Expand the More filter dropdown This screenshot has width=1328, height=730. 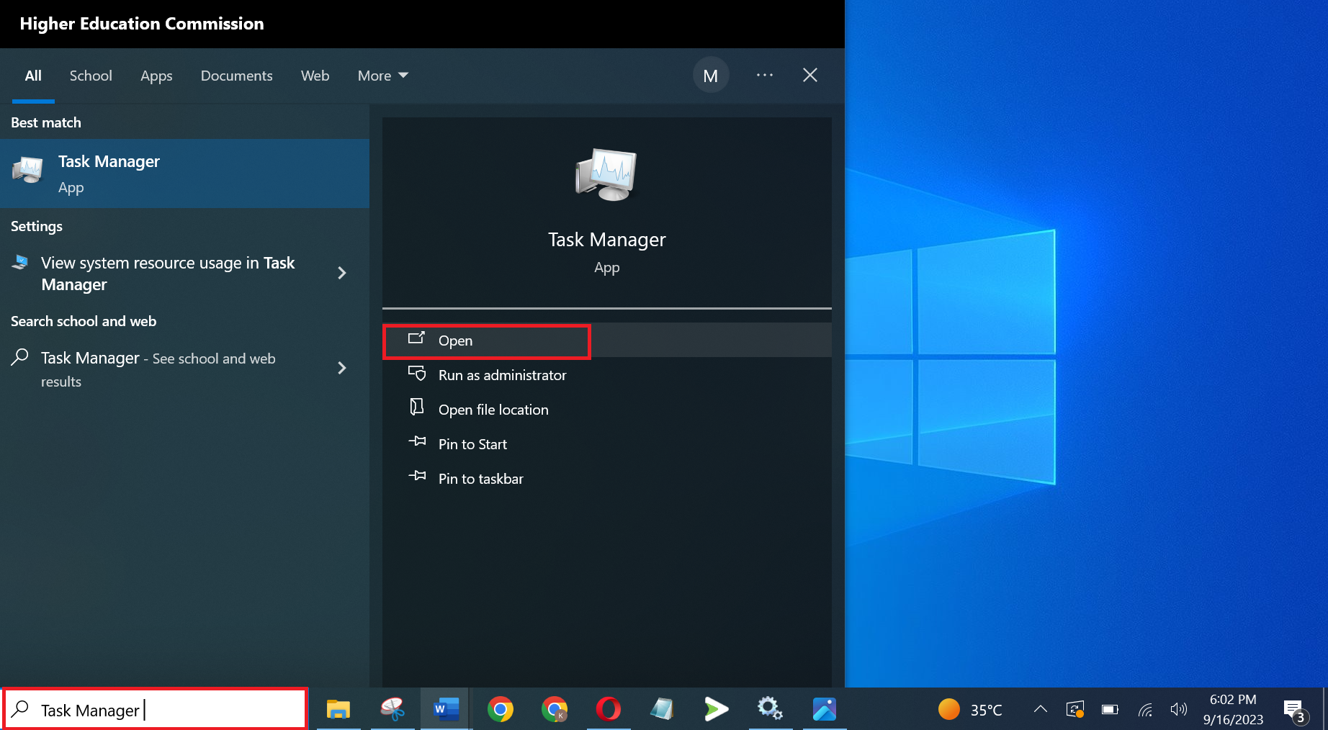(x=382, y=76)
